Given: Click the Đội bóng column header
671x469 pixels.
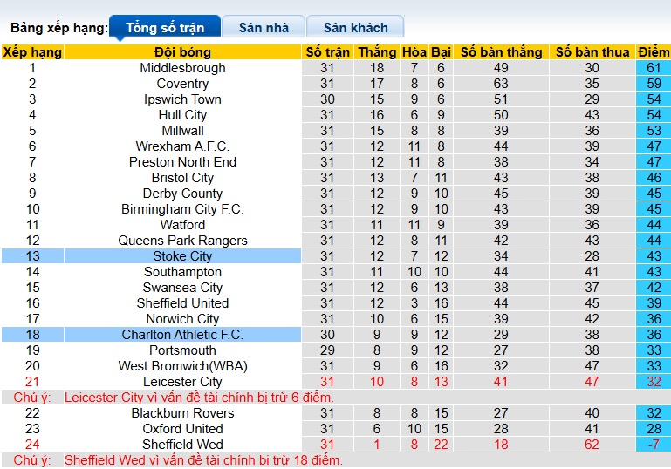Looking at the screenshot, I should click(x=182, y=52).
